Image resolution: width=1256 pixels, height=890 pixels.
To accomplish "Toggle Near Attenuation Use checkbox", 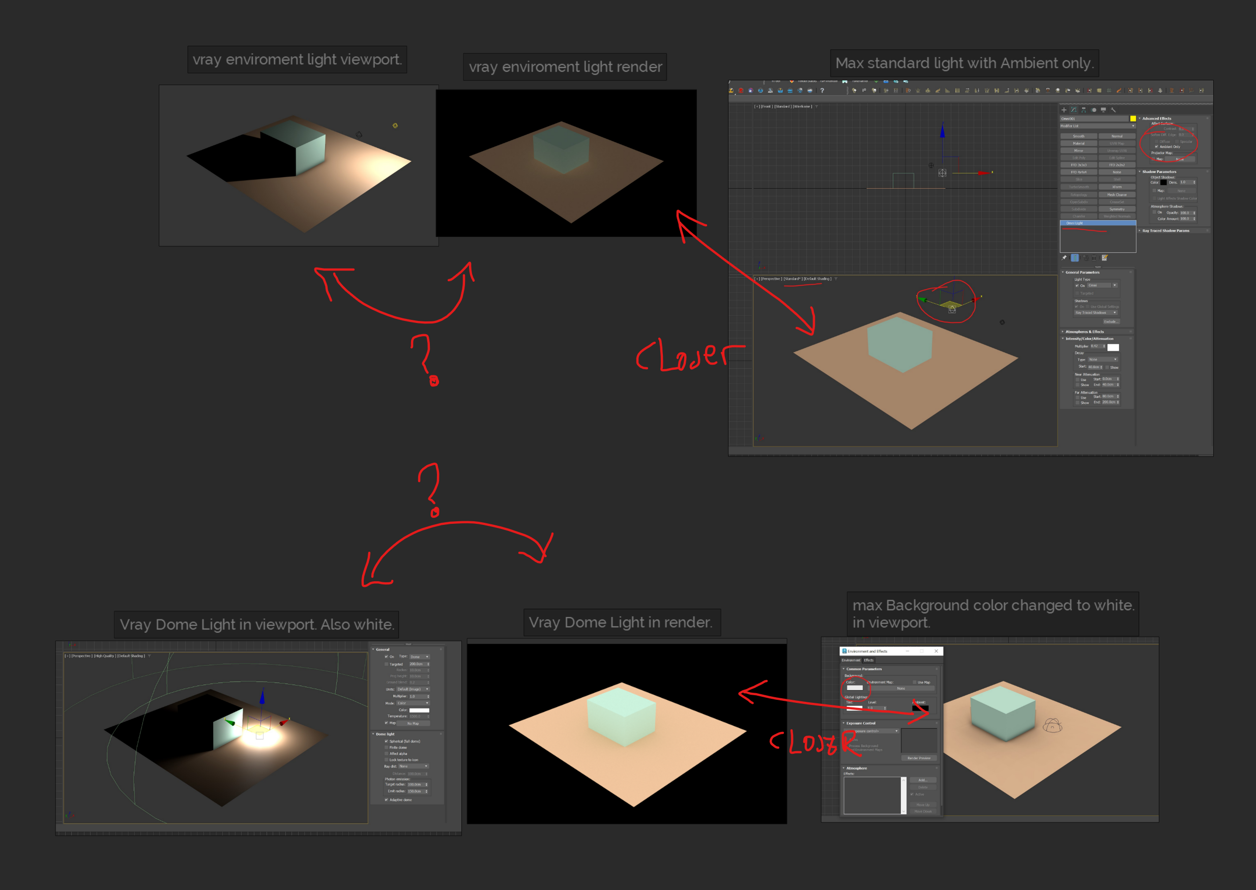I will pos(1077,379).
